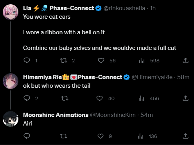Reply to Himemiya Rie's tail tweet

pos(27,98)
